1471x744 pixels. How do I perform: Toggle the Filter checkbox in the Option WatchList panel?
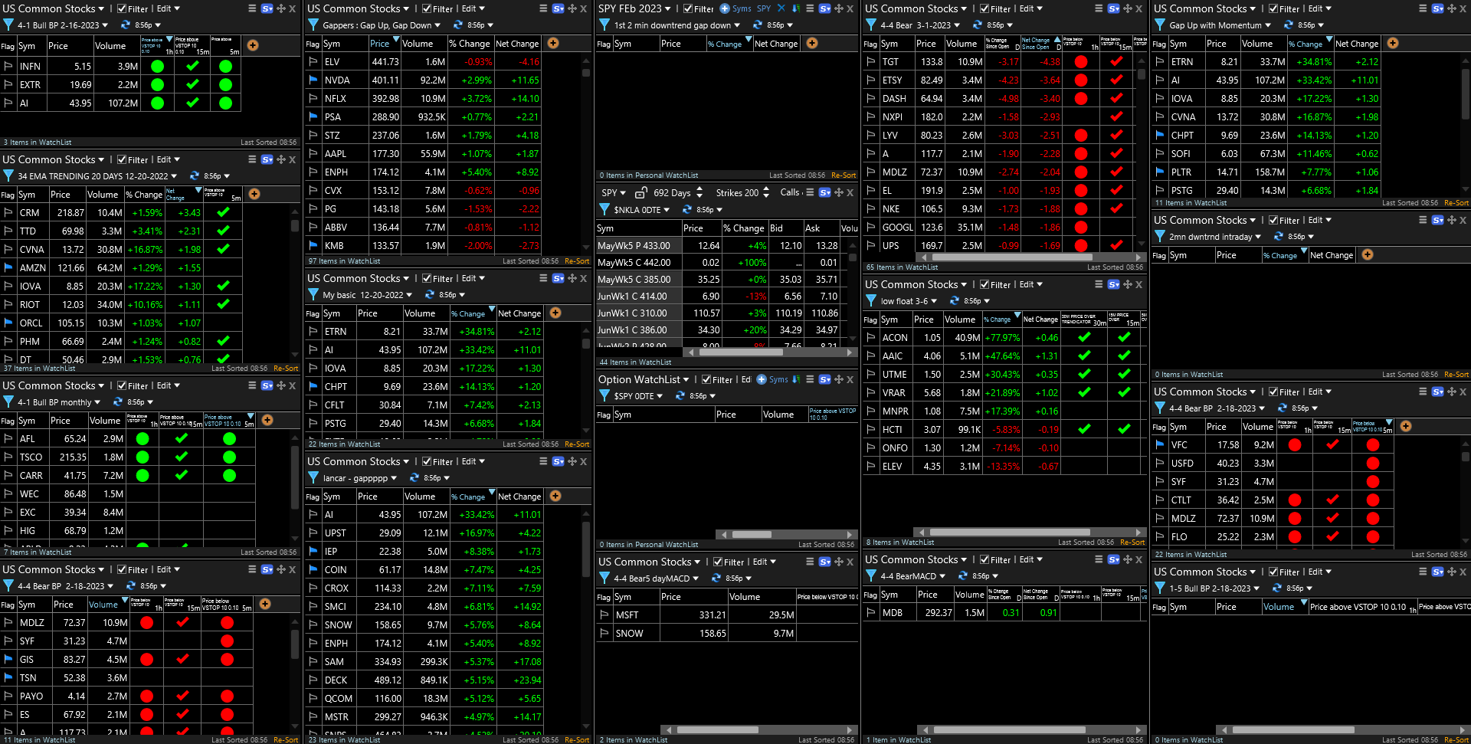click(706, 379)
